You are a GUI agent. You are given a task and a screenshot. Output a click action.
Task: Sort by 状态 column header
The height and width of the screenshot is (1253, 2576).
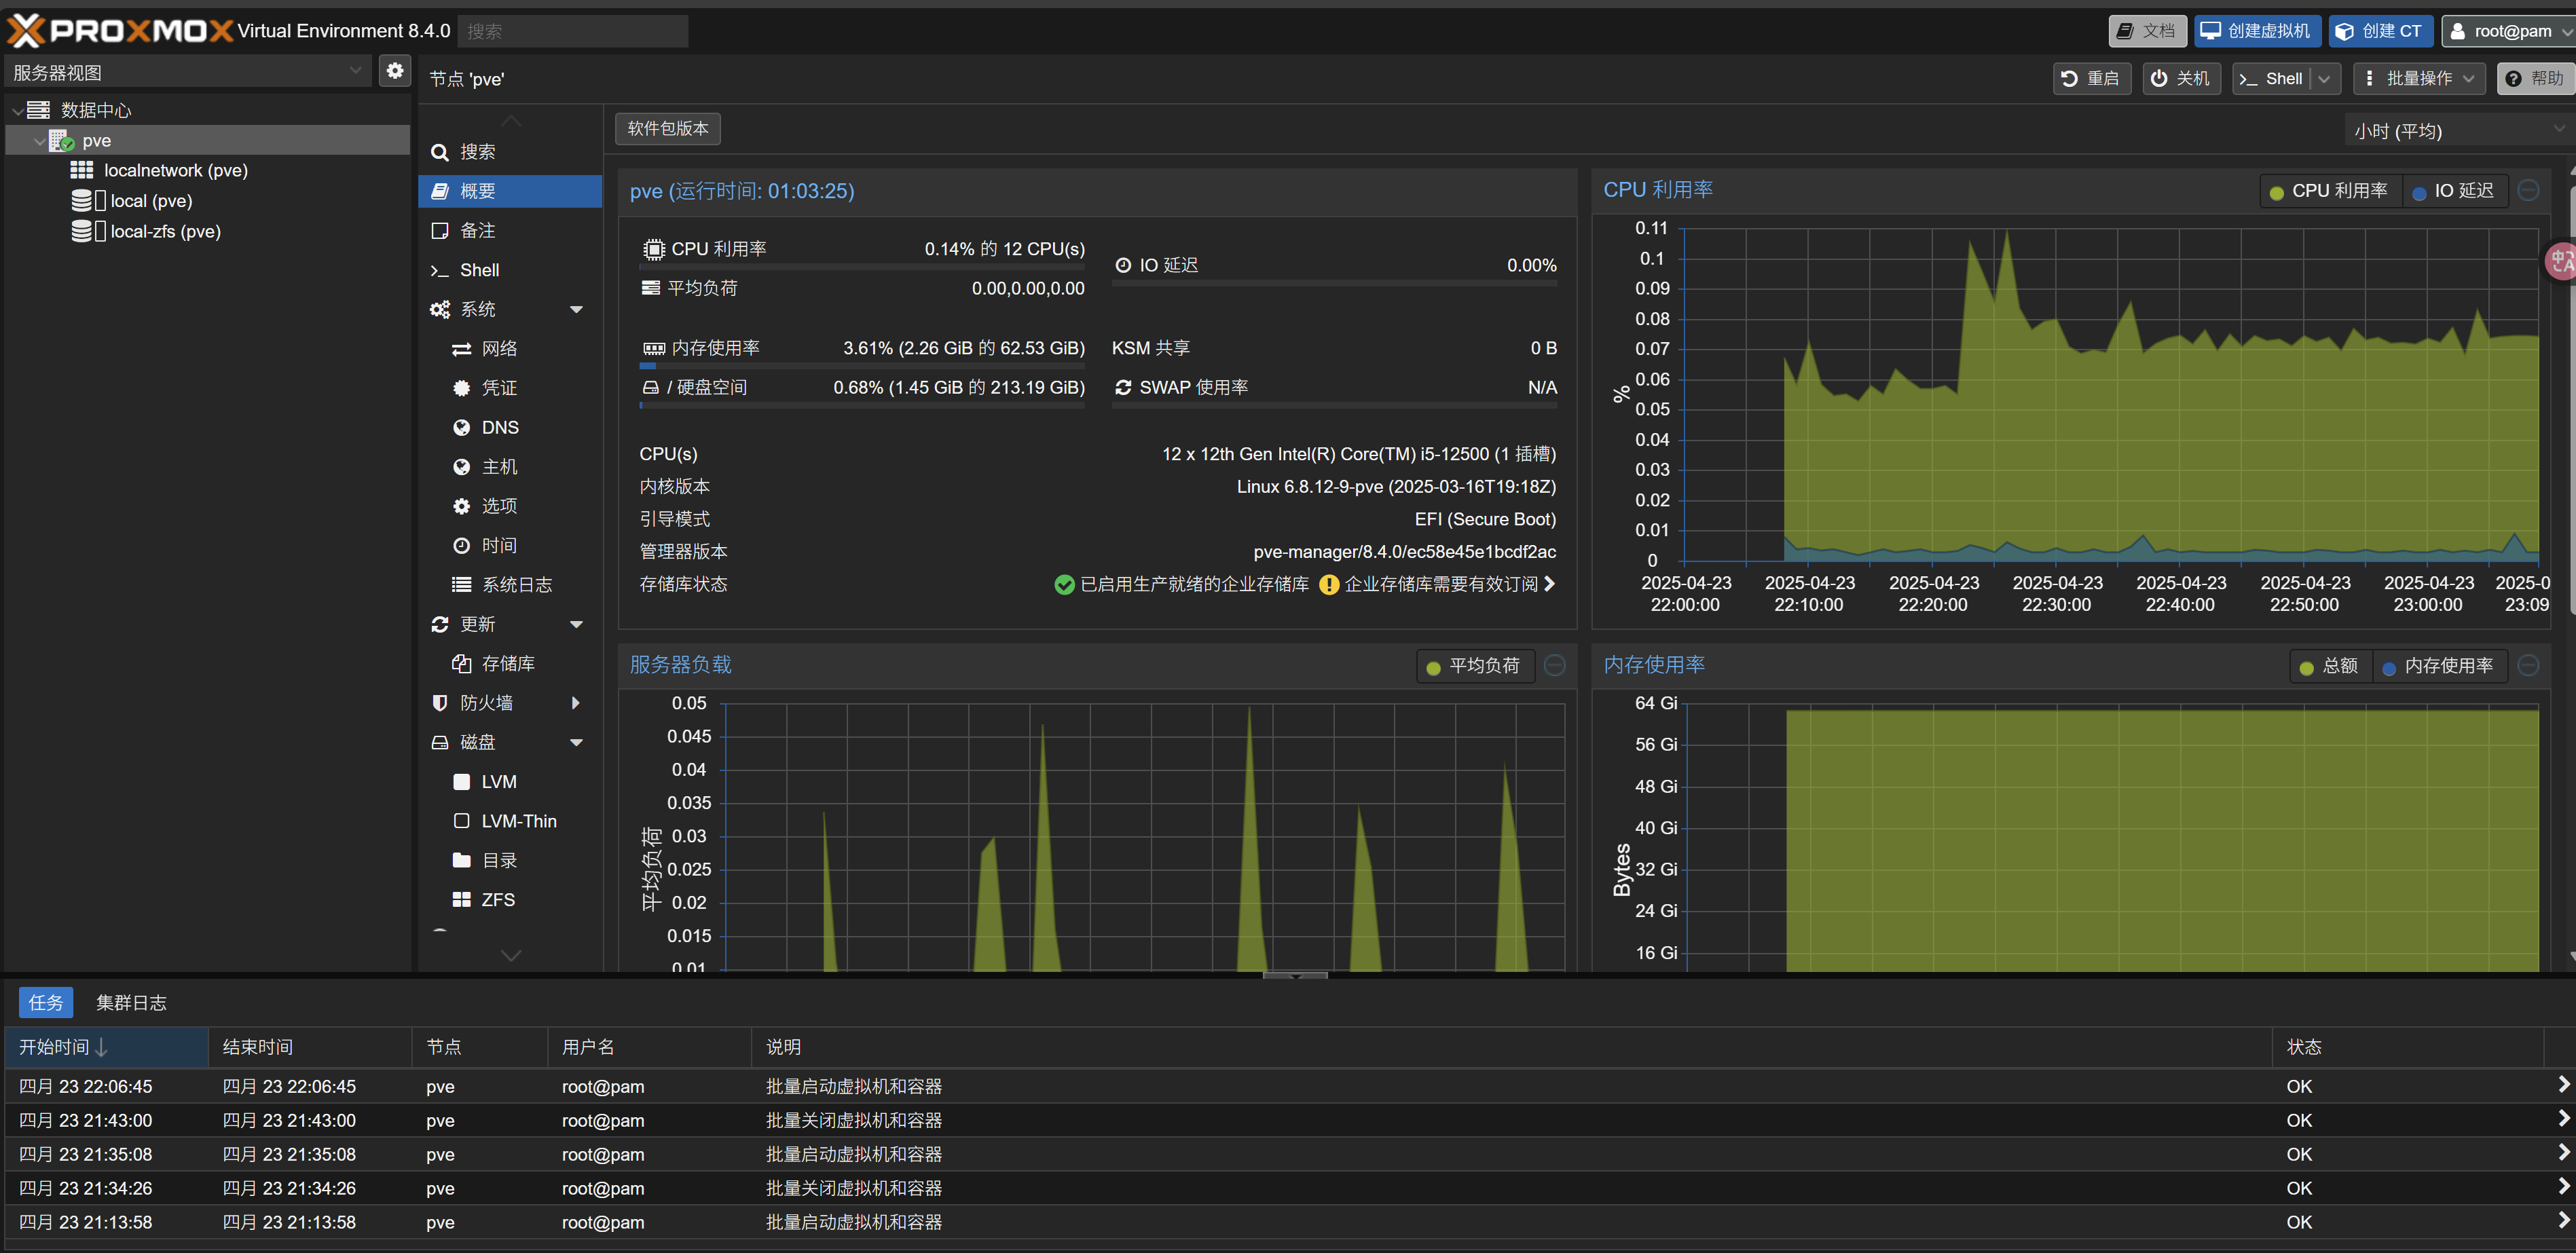2407,1047
